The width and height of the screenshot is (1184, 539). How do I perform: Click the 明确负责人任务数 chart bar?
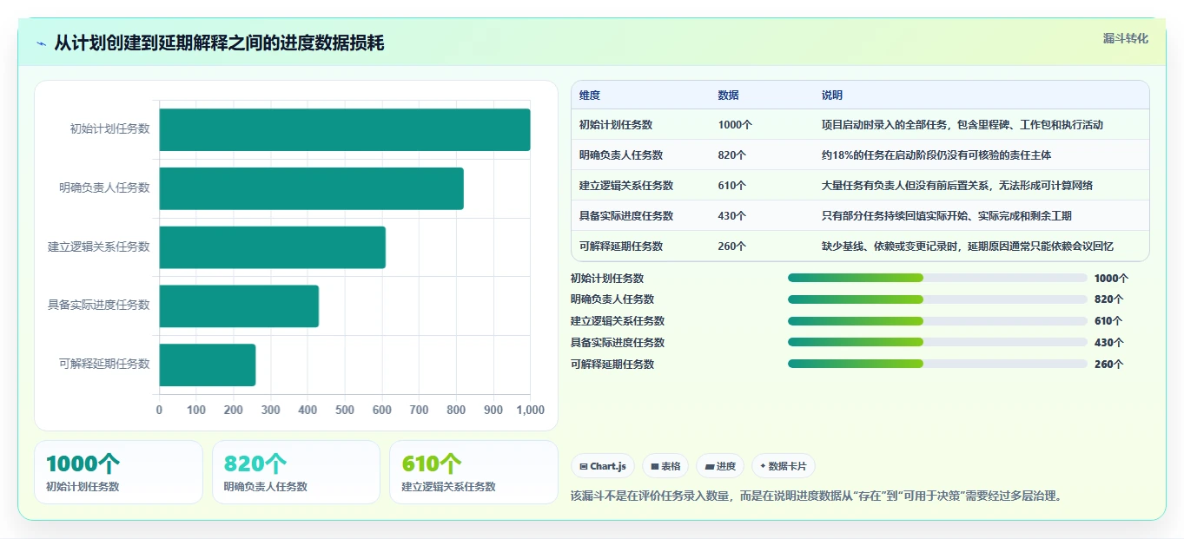(311, 188)
